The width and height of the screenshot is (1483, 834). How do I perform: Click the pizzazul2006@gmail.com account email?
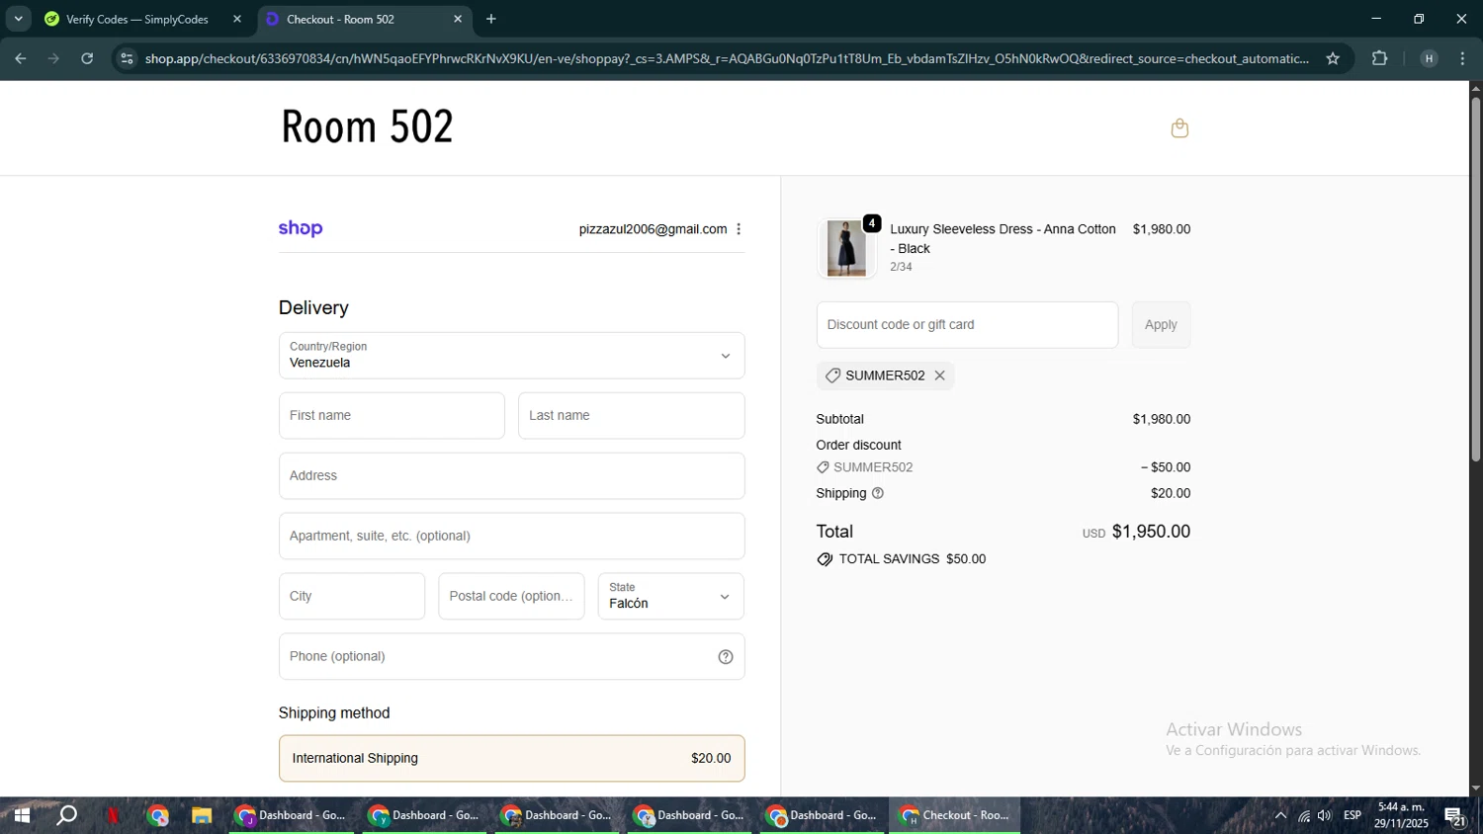(x=653, y=229)
